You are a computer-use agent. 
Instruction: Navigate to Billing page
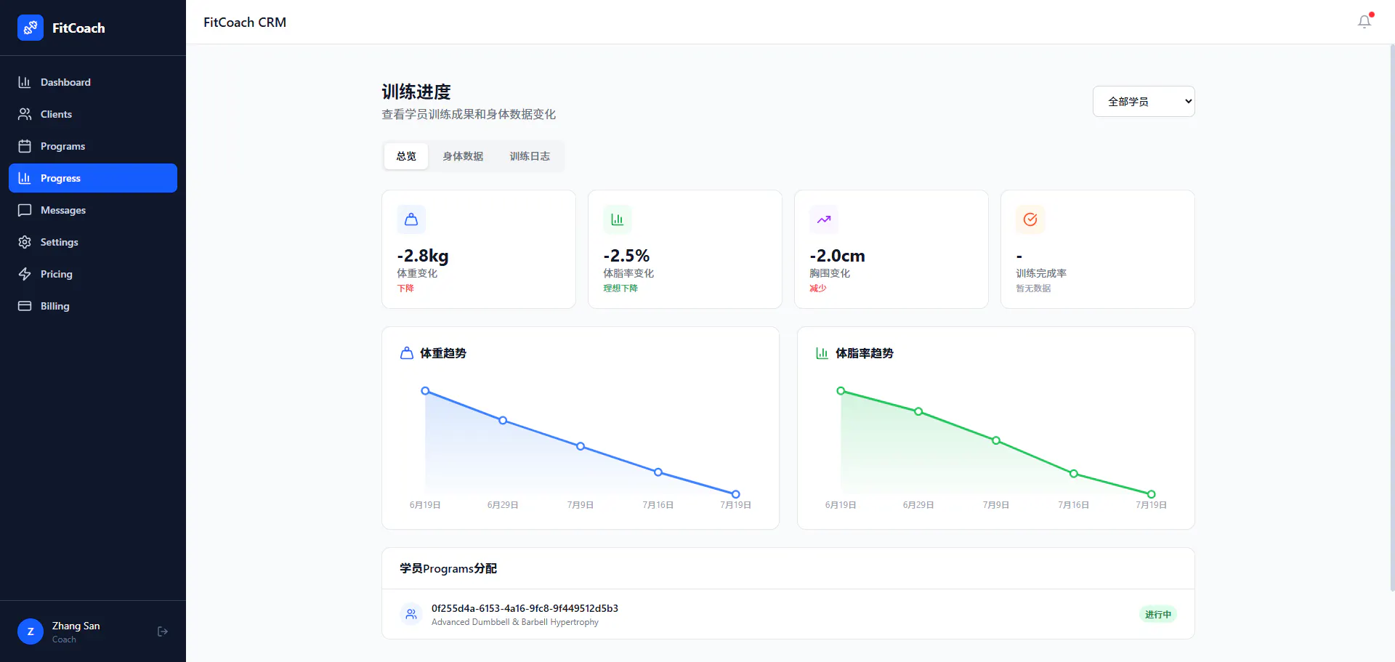pos(93,306)
